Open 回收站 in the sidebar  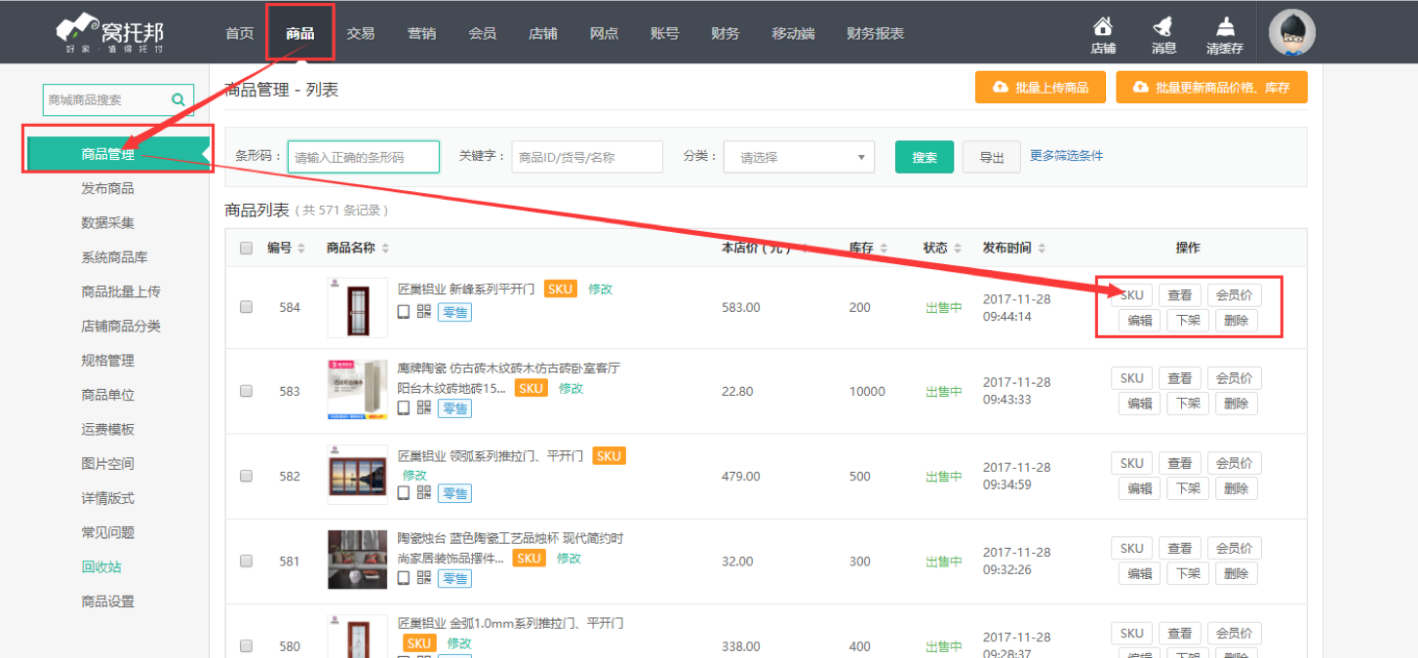click(101, 567)
